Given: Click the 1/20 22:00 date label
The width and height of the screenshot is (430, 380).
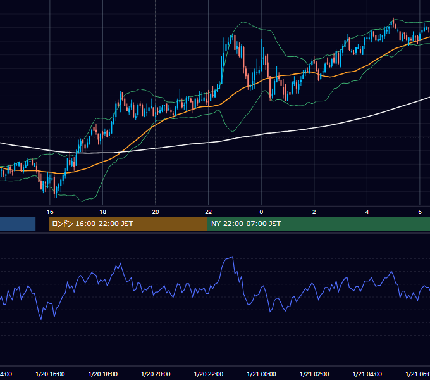Looking at the screenshot, I should [x=209, y=374].
